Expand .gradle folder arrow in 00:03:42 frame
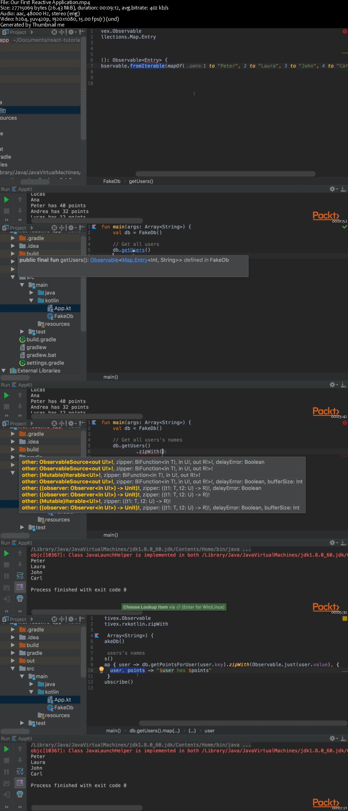Viewport: 348px width, 811px height. (x=13, y=238)
